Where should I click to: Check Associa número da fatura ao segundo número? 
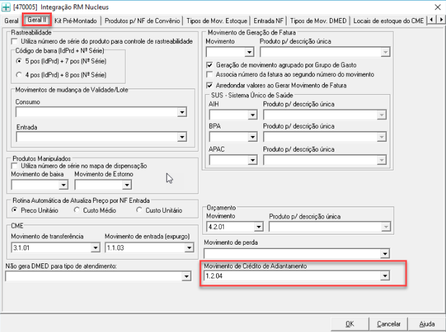pyautogui.click(x=210, y=74)
